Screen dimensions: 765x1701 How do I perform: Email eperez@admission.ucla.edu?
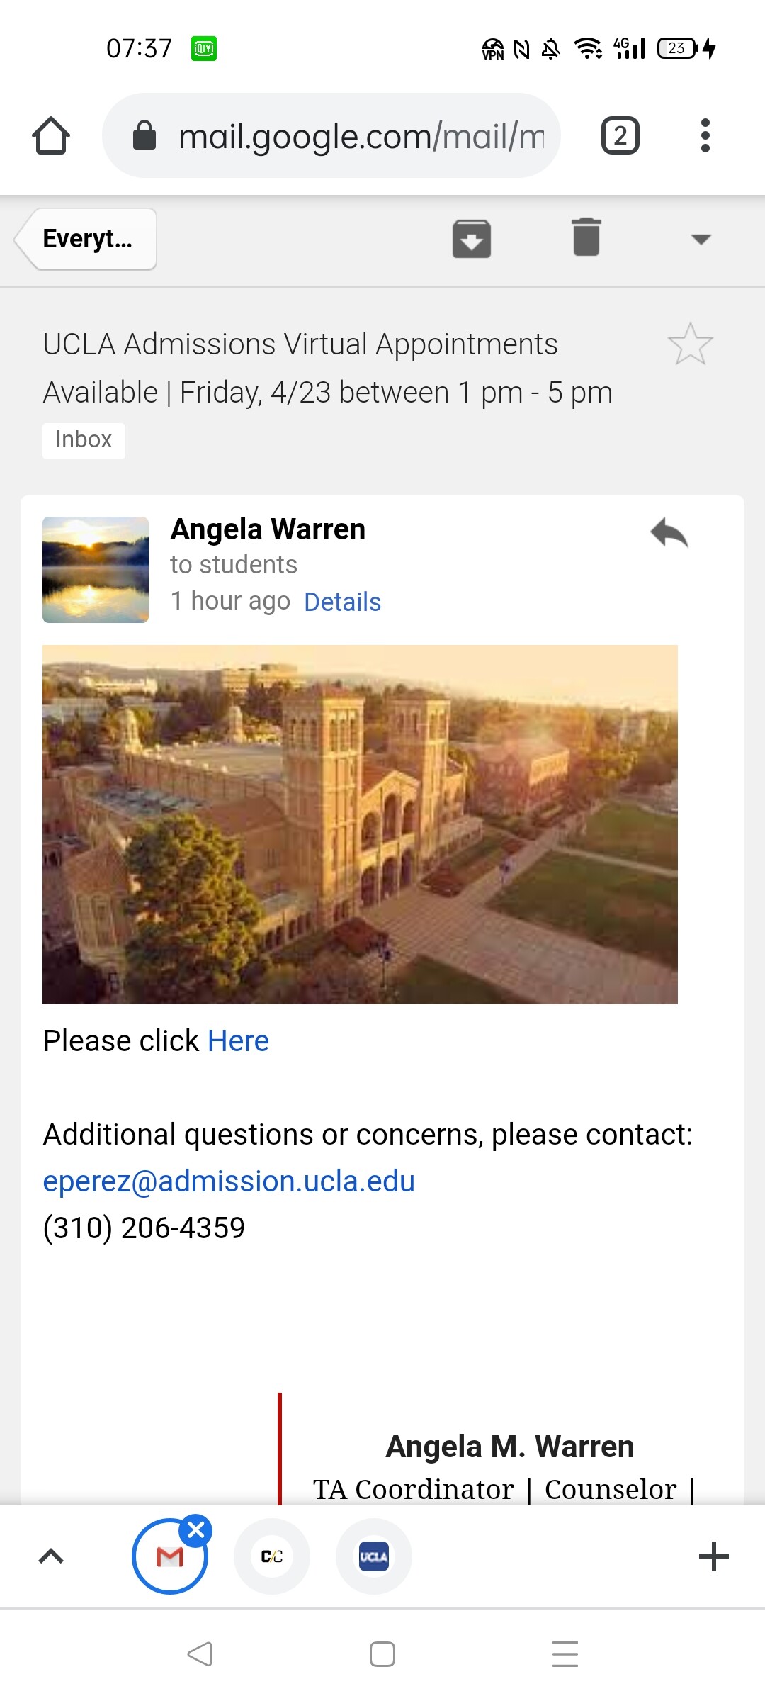click(229, 1181)
